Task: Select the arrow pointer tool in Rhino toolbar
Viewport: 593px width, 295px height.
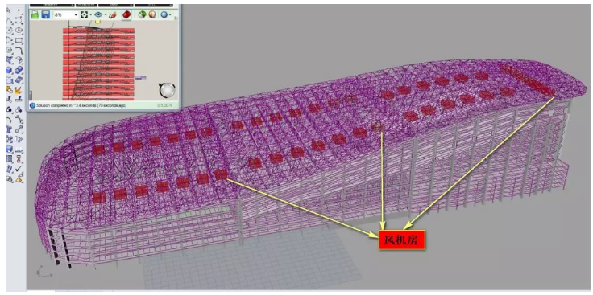Action: (9, 10)
